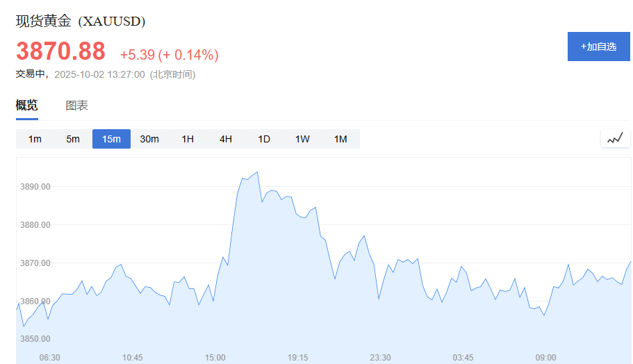Choose the 4H interval
Screen dimensions: 633x364
[226, 139]
